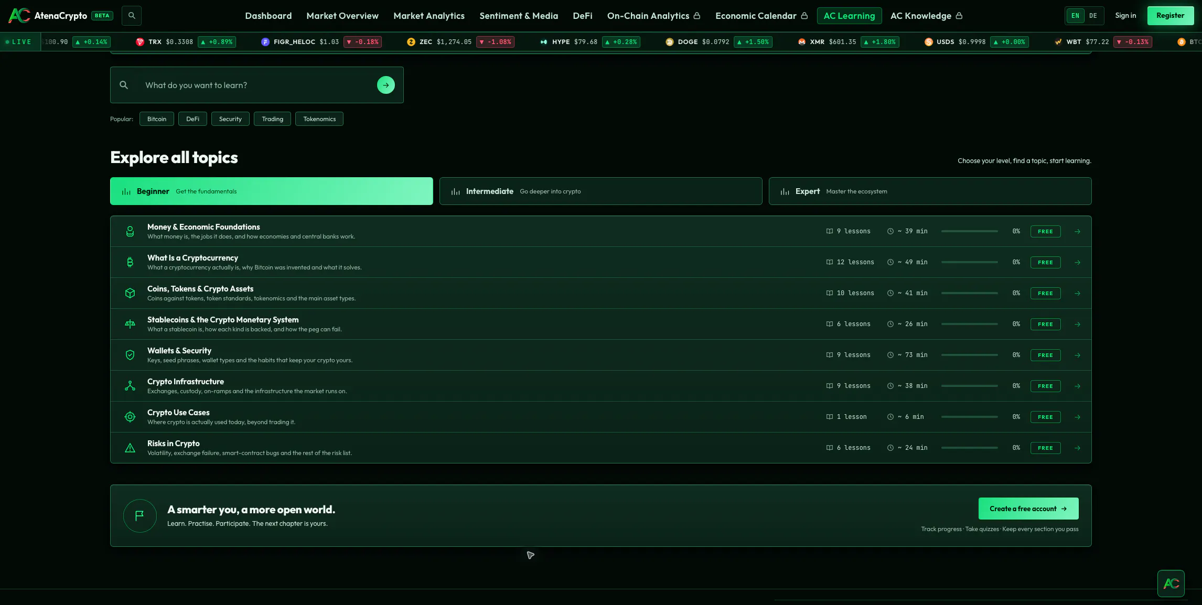1202x605 pixels.
Task: Select the popular Tokenomics tag
Action: (319, 119)
